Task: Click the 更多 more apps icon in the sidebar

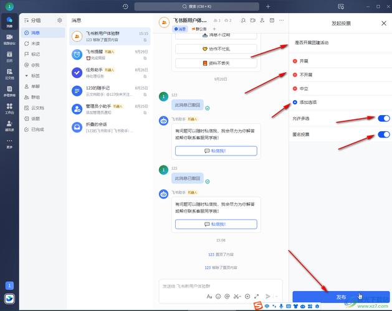Action: coord(9,143)
